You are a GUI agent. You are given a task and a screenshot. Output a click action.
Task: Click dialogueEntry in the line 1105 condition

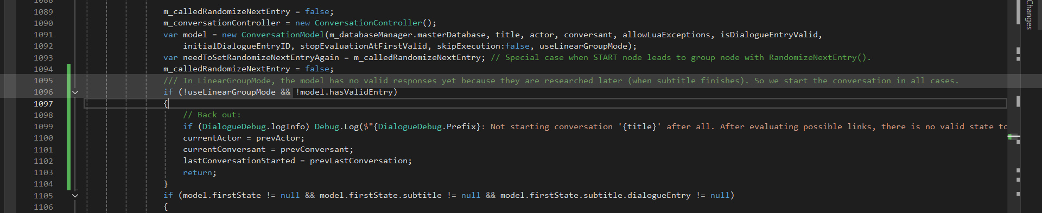(x=659, y=195)
